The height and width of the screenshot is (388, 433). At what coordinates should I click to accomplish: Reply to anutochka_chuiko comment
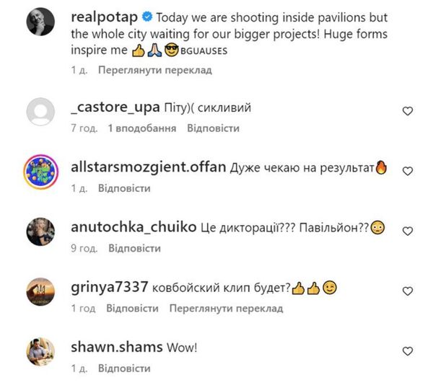click(134, 248)
